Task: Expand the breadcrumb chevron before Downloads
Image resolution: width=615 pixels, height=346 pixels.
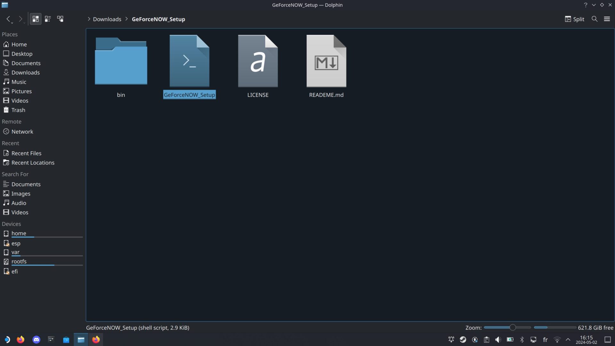Action: click(x=89, y=19)
